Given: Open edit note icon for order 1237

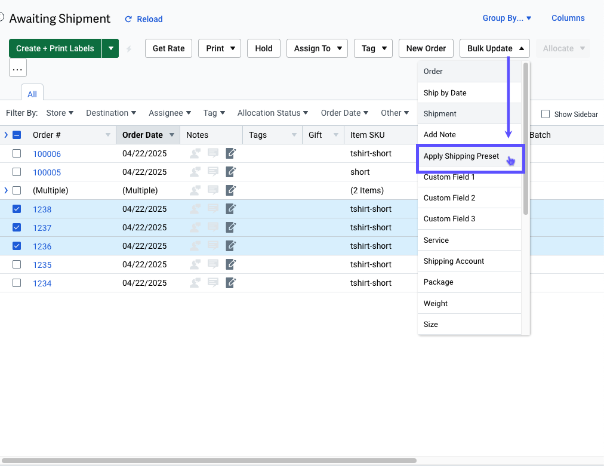Looking at the screenshot, I should 231,227.
